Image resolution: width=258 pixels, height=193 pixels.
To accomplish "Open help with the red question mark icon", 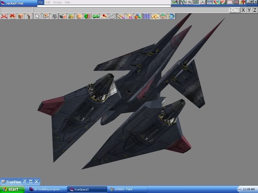I will (243, 2).
